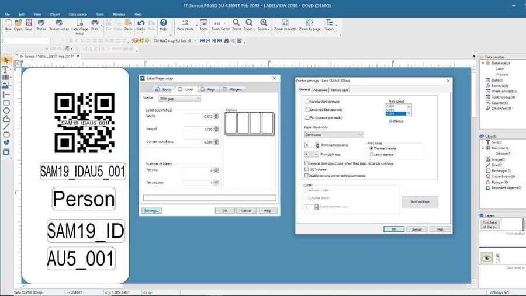Open Print darkness 'A' dropdown
526x296 pixels.
[x=312, y=154]
